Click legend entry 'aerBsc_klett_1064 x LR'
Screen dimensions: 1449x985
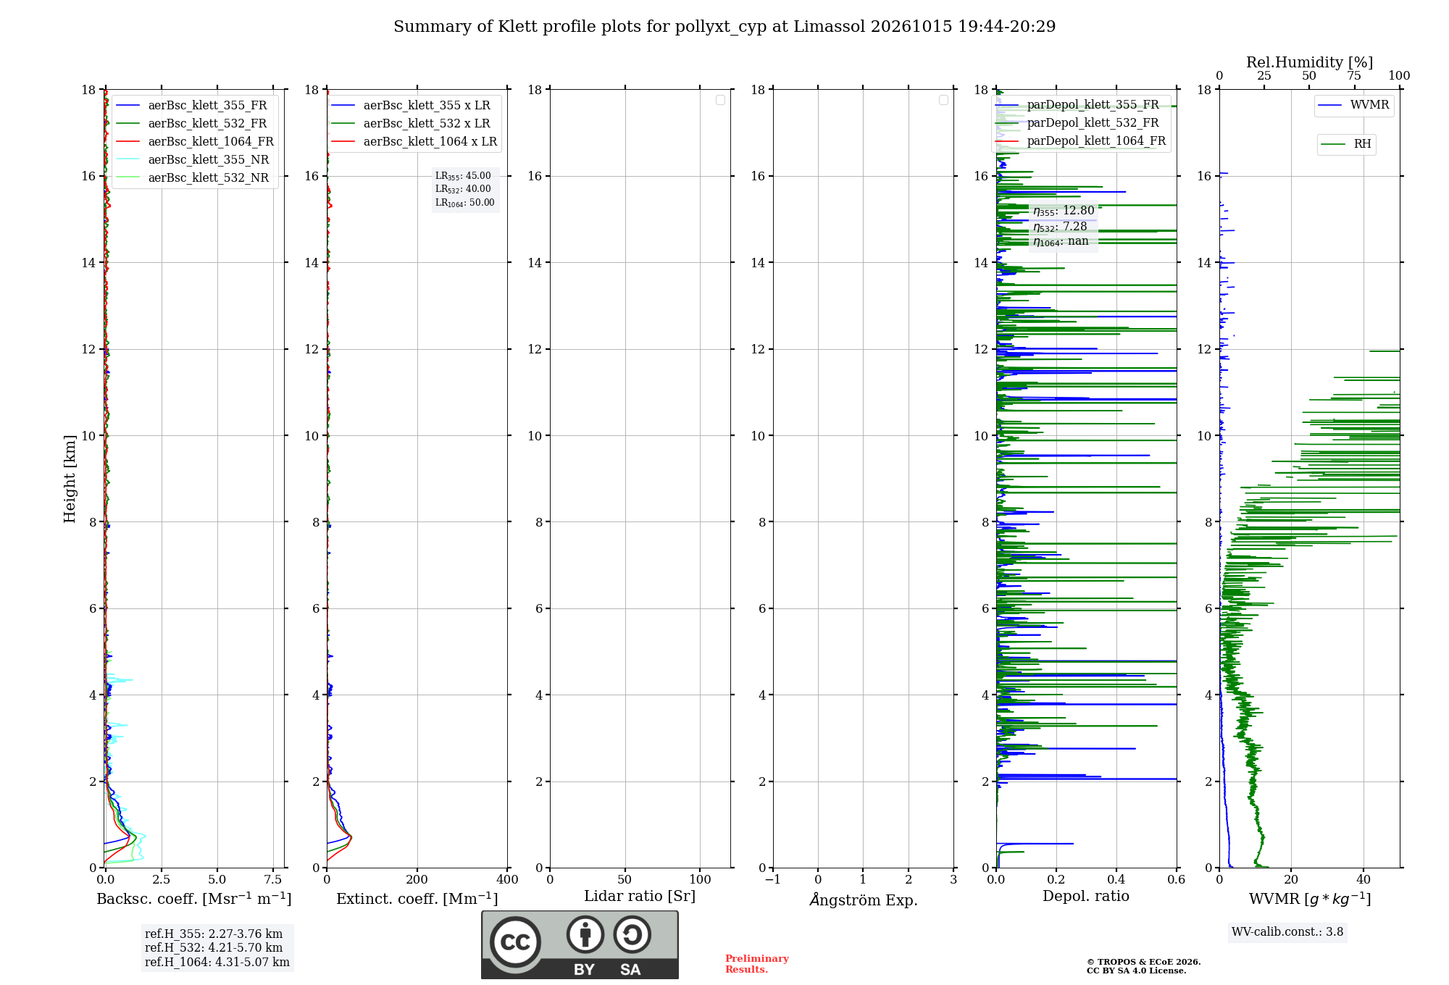pos(414,141)
